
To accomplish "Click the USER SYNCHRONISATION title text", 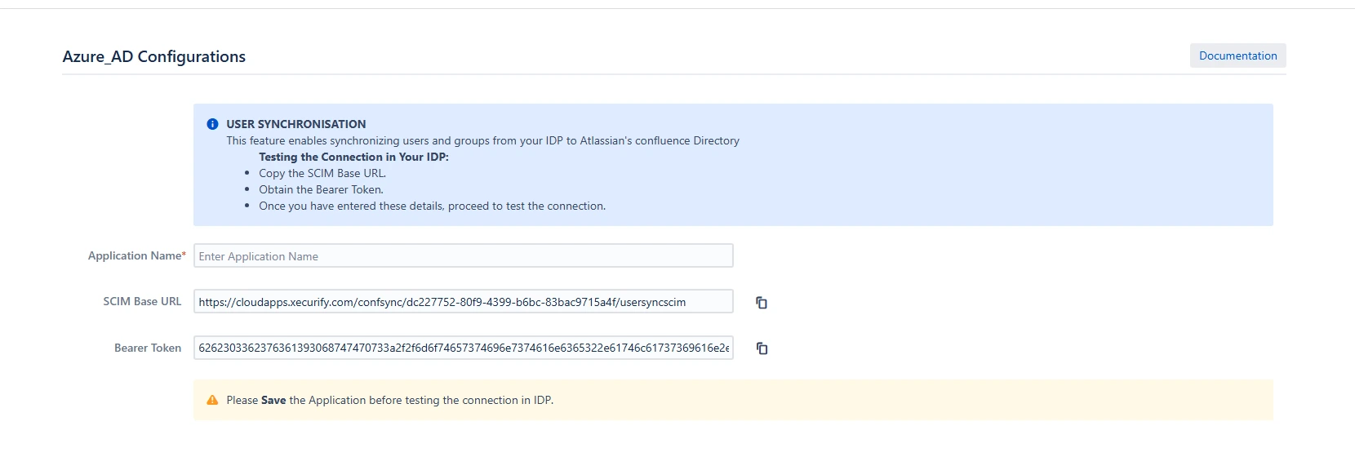I will [295, 124].
